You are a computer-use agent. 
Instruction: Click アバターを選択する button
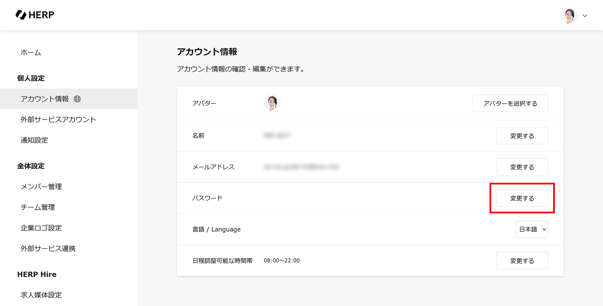[510, 103]
